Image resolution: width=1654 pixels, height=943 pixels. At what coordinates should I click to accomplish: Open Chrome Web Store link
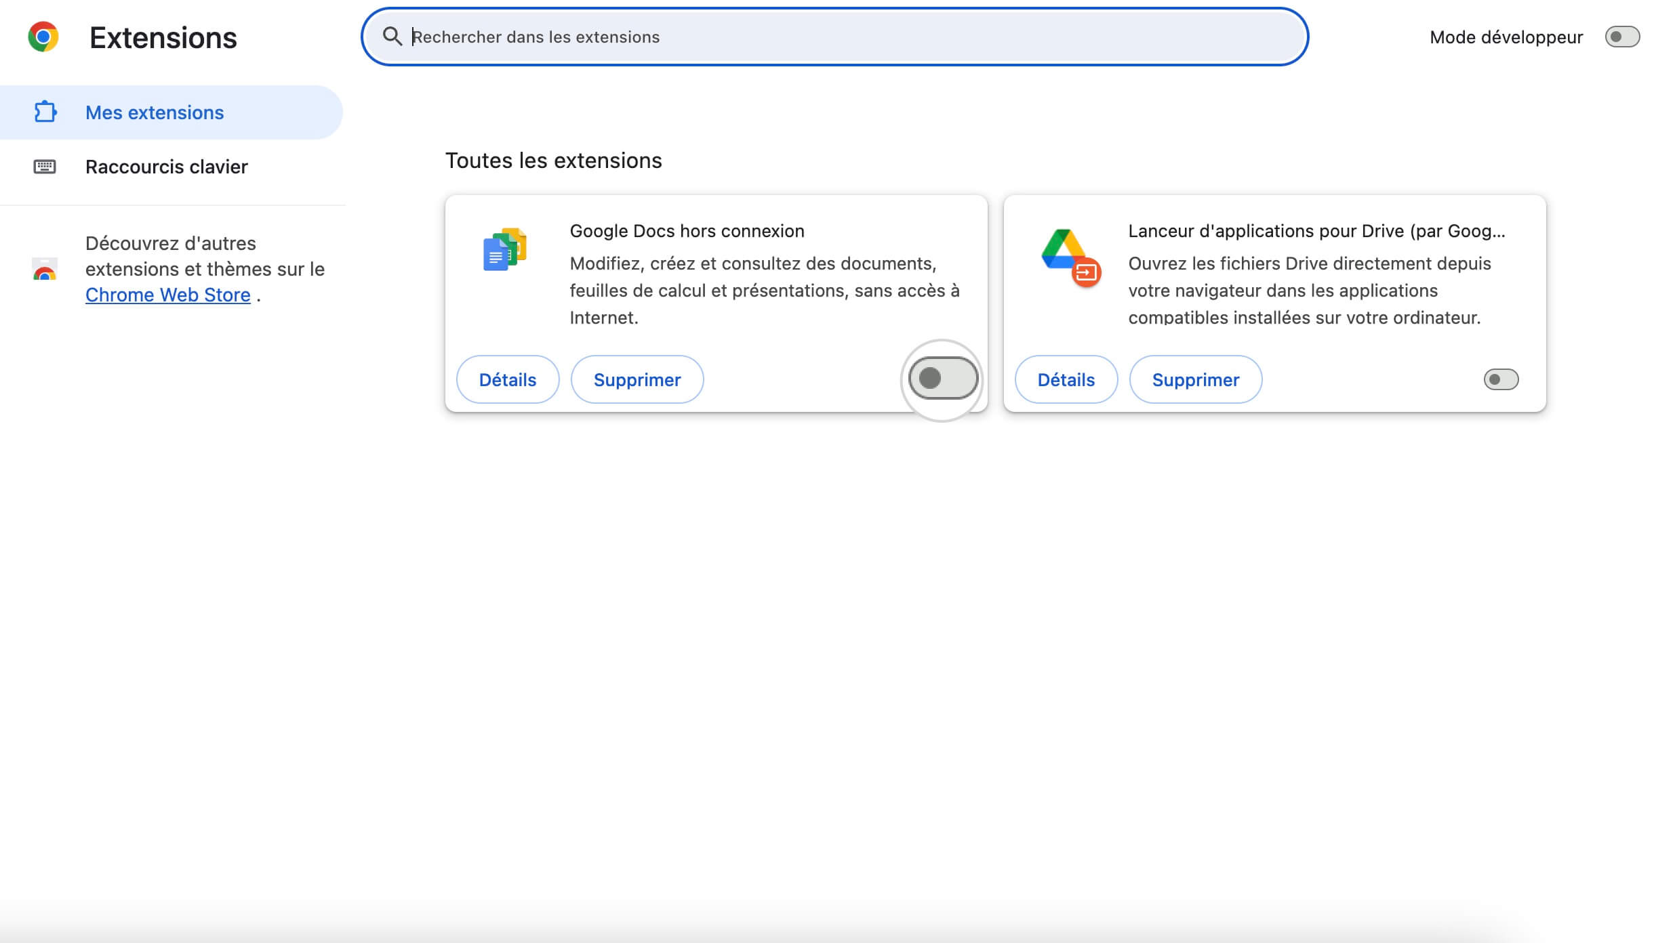(x=168, y=295)
